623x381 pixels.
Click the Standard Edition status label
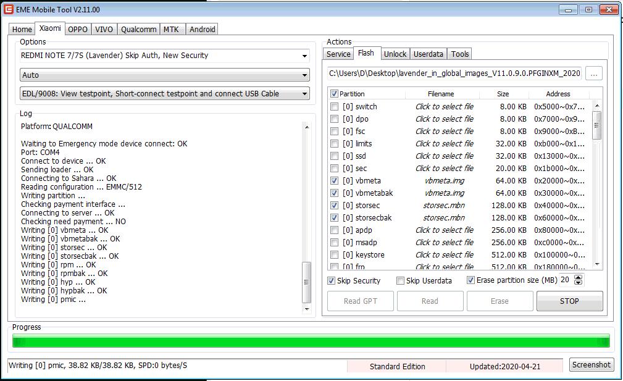coord(397,366)
